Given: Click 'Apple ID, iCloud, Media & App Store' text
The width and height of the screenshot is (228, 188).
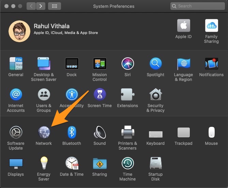Looking at the screenshot, I should pyautogui.click(x=66, y=33).
